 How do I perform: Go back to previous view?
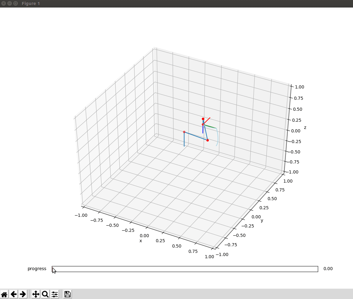pyautogui.click(x=14, y=294)
